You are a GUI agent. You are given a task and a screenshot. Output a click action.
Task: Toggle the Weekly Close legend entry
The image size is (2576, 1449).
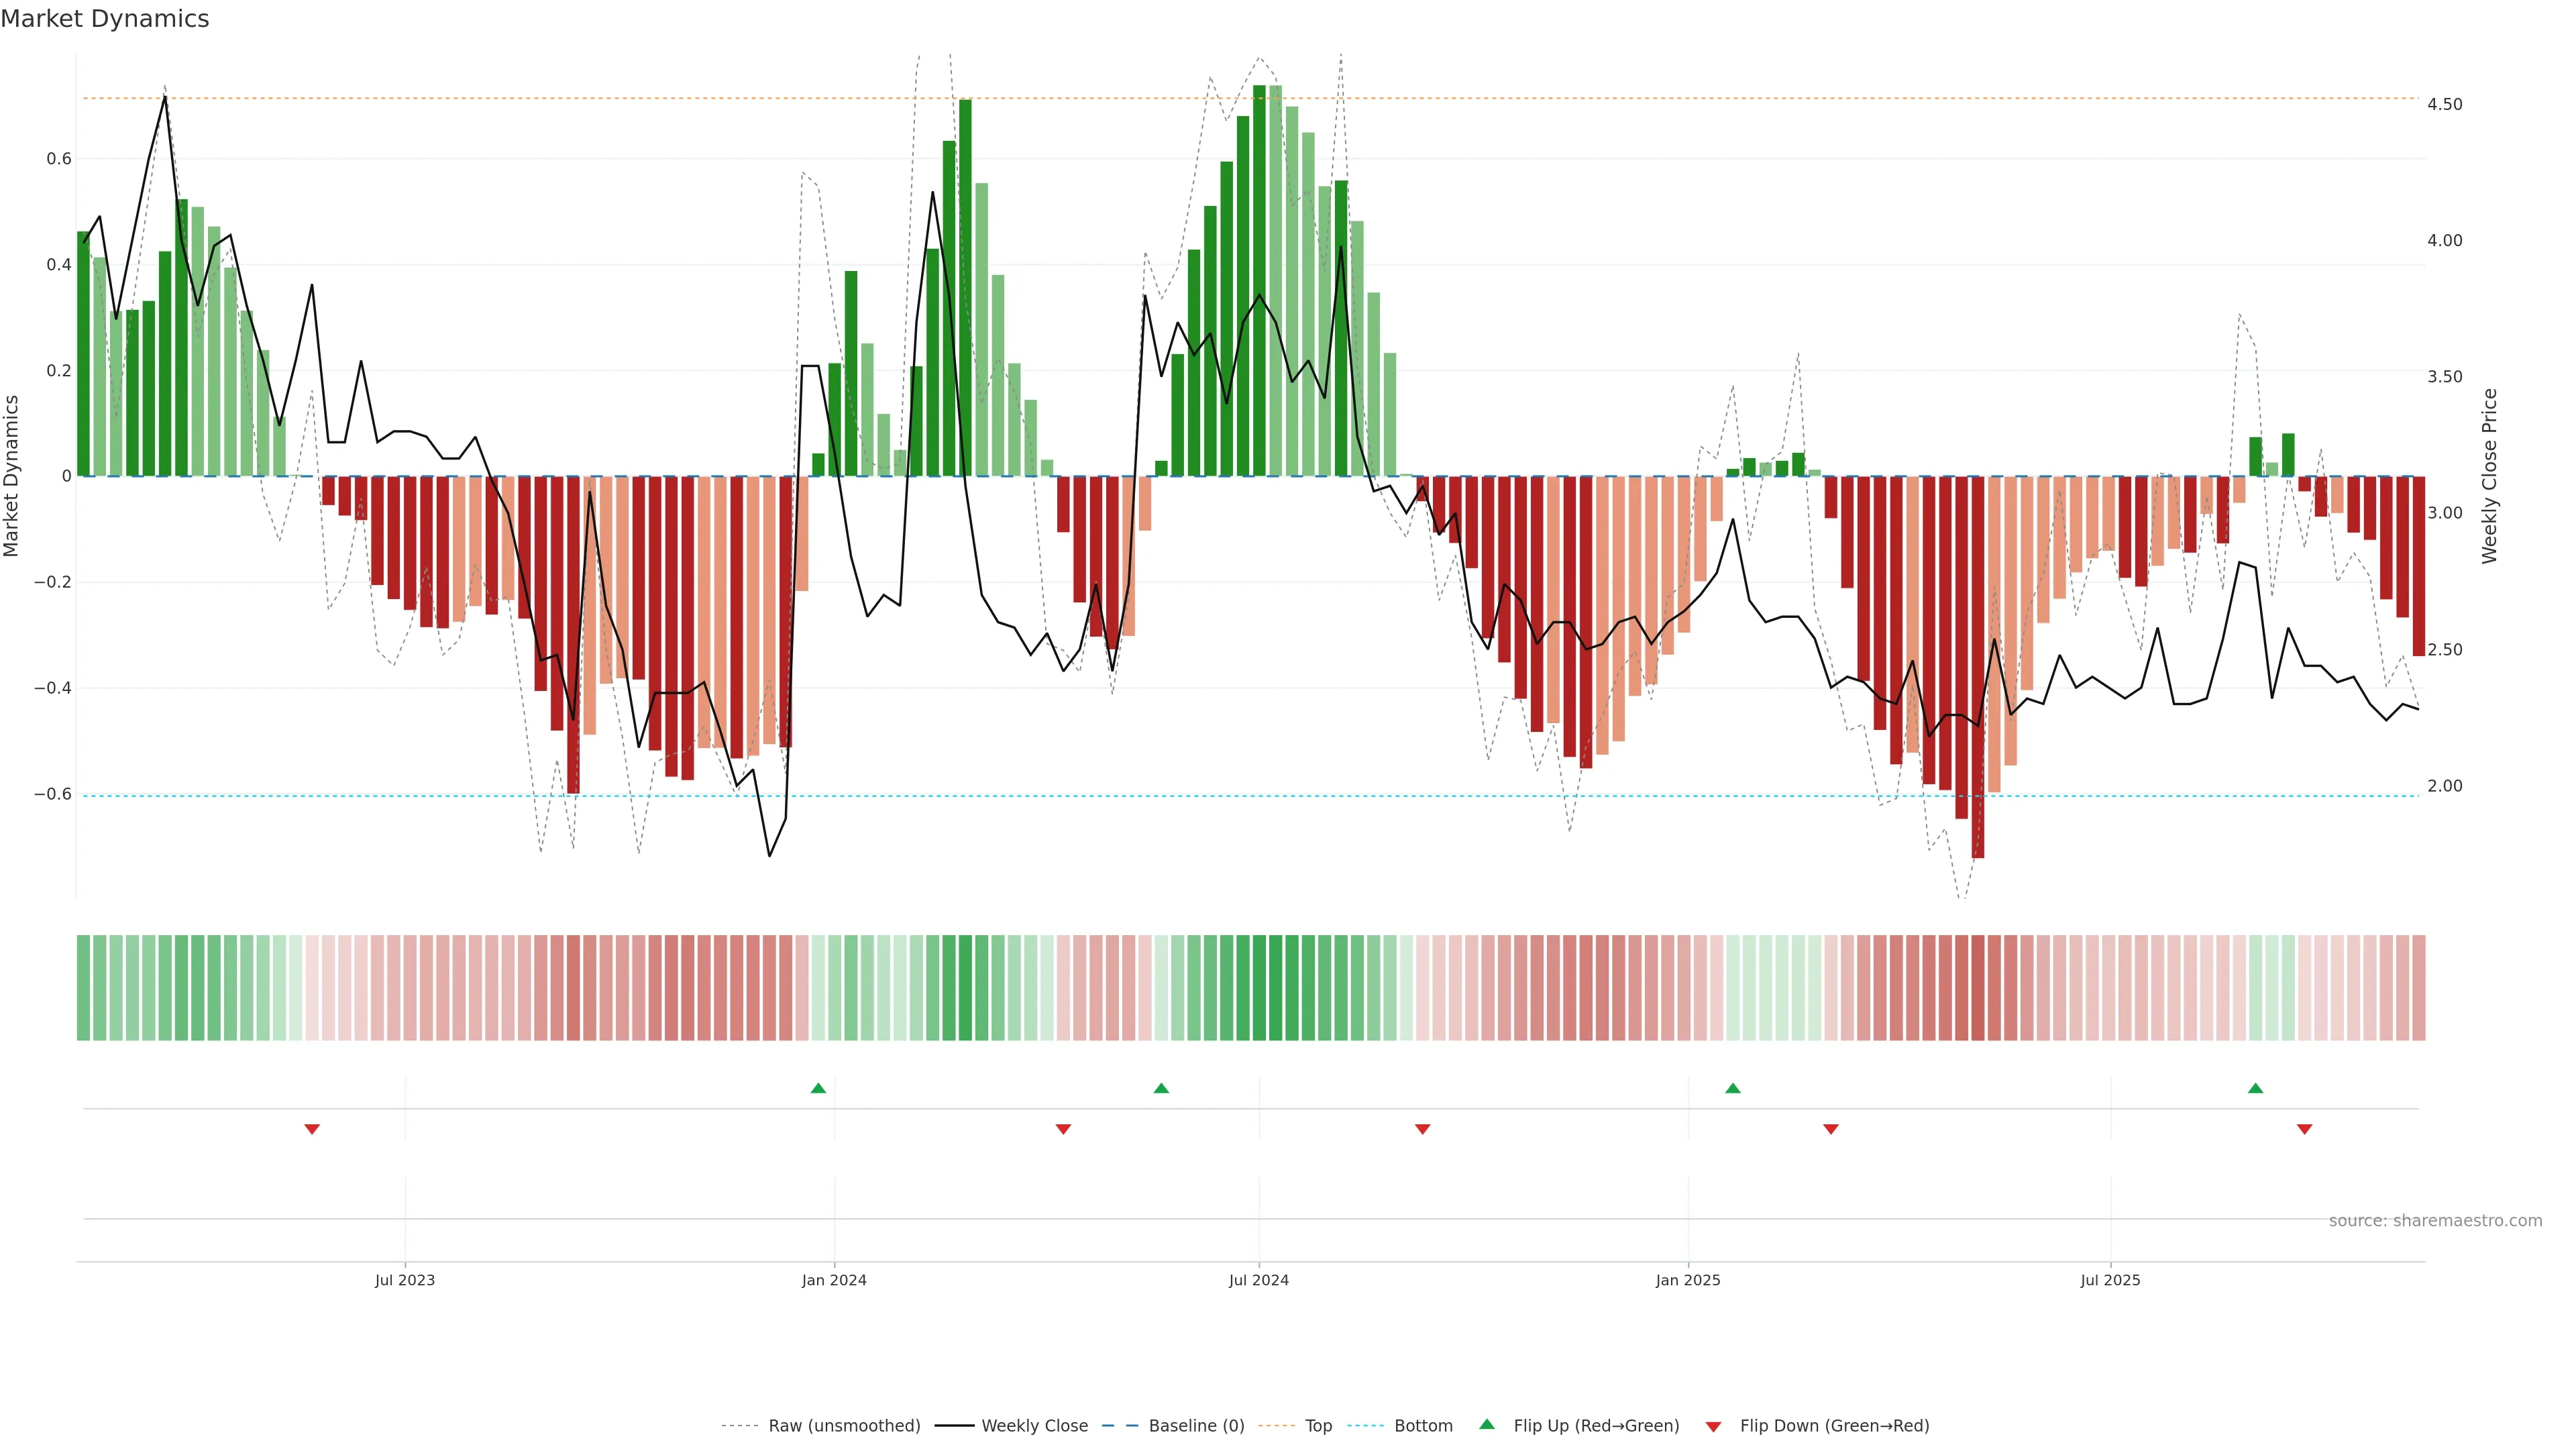click(x=1034, y=1426)
